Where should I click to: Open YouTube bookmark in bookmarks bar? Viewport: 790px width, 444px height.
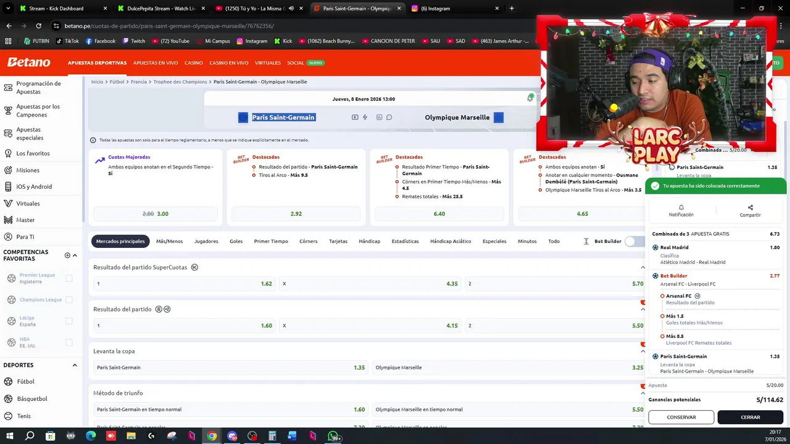(x=171, y=41)
